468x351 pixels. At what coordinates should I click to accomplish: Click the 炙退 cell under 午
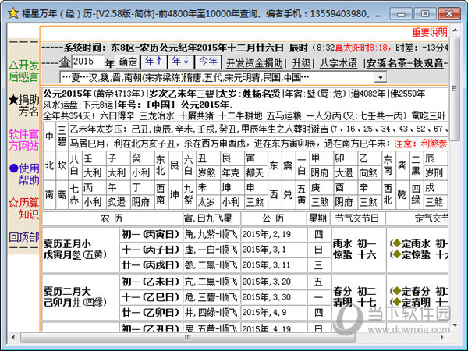[118, 202]
